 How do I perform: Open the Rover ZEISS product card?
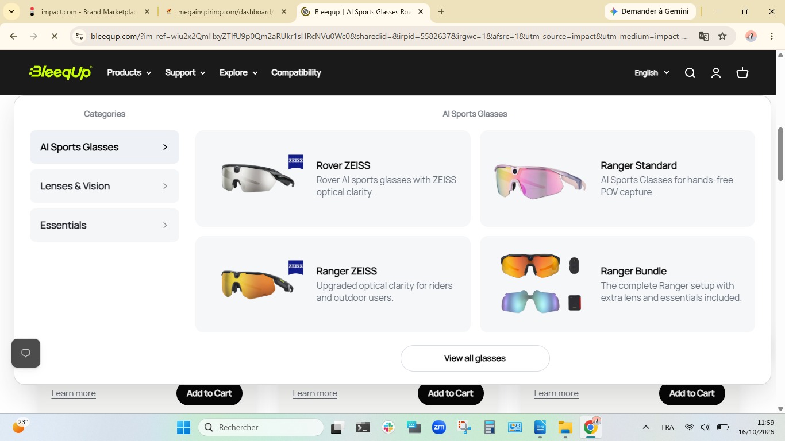coord(333,179)
